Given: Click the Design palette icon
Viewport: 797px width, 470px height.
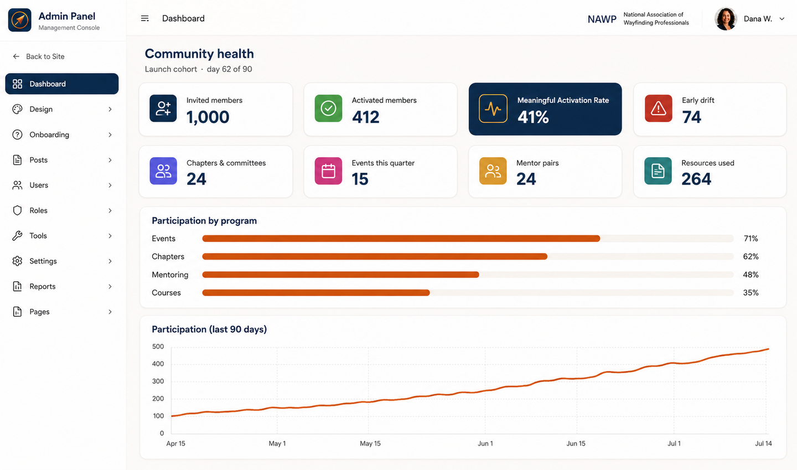Looking at the screenshot, I should click(17, 109).
